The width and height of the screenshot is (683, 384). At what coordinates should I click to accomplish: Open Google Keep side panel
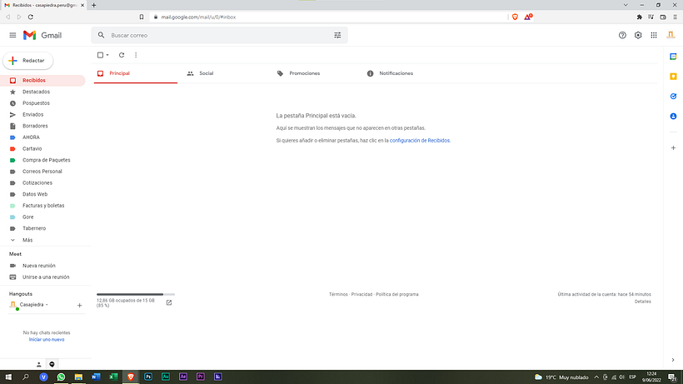coord(673,77)
